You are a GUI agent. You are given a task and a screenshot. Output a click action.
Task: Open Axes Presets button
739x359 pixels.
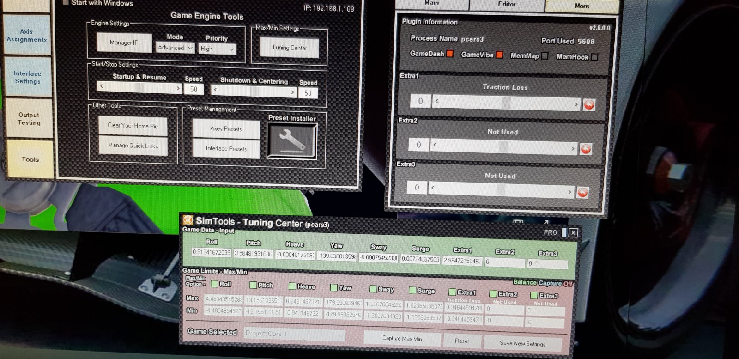pyautogui.click(x=226, y=129)
